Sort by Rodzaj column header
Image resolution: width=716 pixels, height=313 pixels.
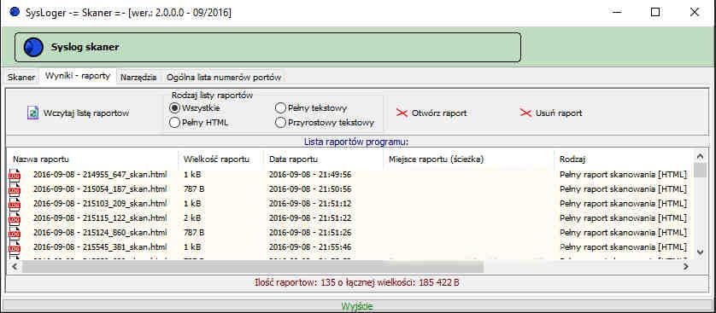click(x=624, y=159)
